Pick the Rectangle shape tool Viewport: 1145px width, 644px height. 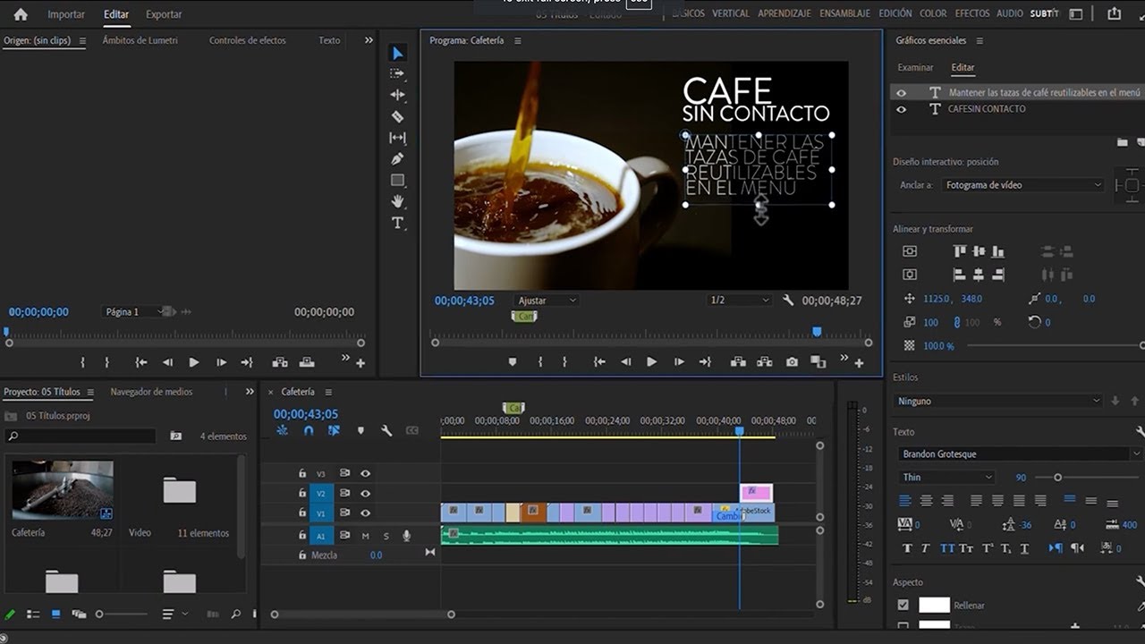pyautogui.click(x=397, y=181)
